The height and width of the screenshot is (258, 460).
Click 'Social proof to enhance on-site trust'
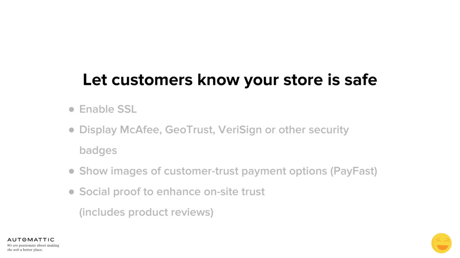172,192
